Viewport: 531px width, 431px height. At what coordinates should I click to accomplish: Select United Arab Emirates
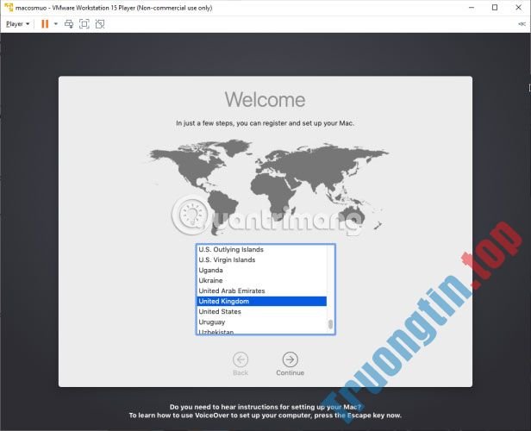click(261, 290)
